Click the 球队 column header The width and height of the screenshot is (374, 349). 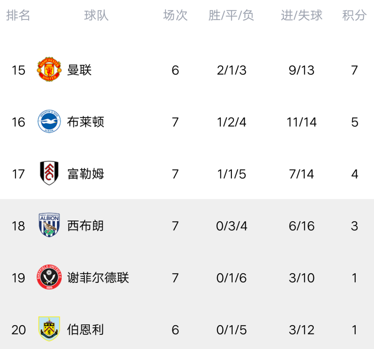[x=96, y=15]
